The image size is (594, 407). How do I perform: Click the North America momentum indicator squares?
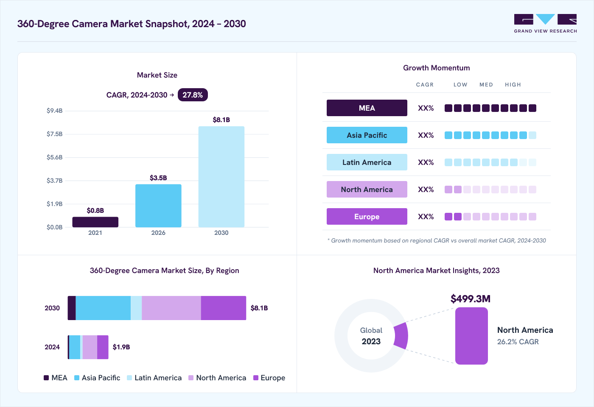[x=490, y=190]
